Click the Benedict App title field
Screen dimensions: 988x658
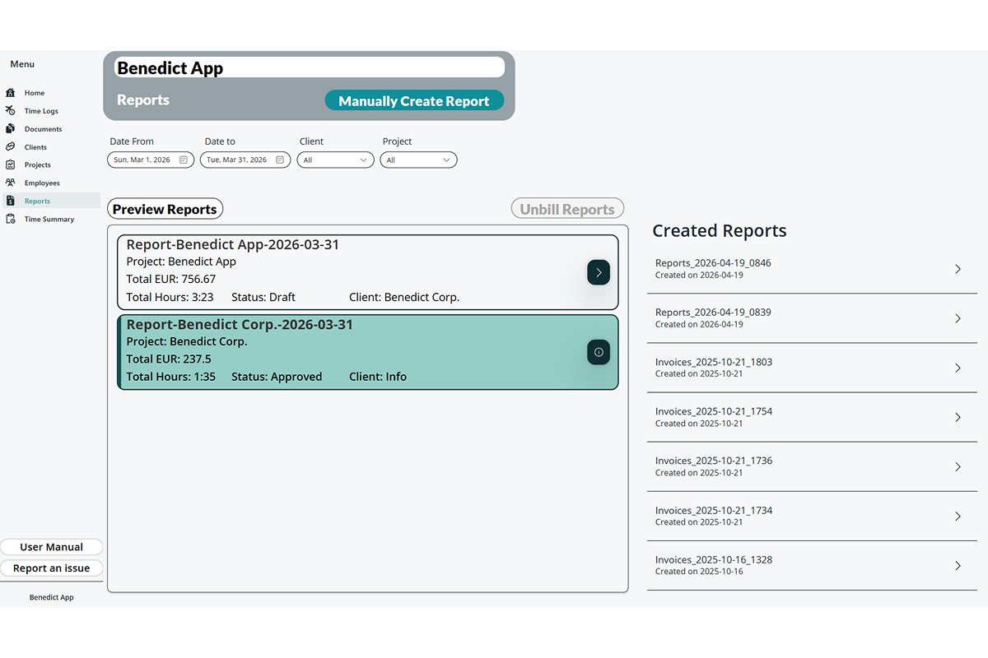click(309, 67)
